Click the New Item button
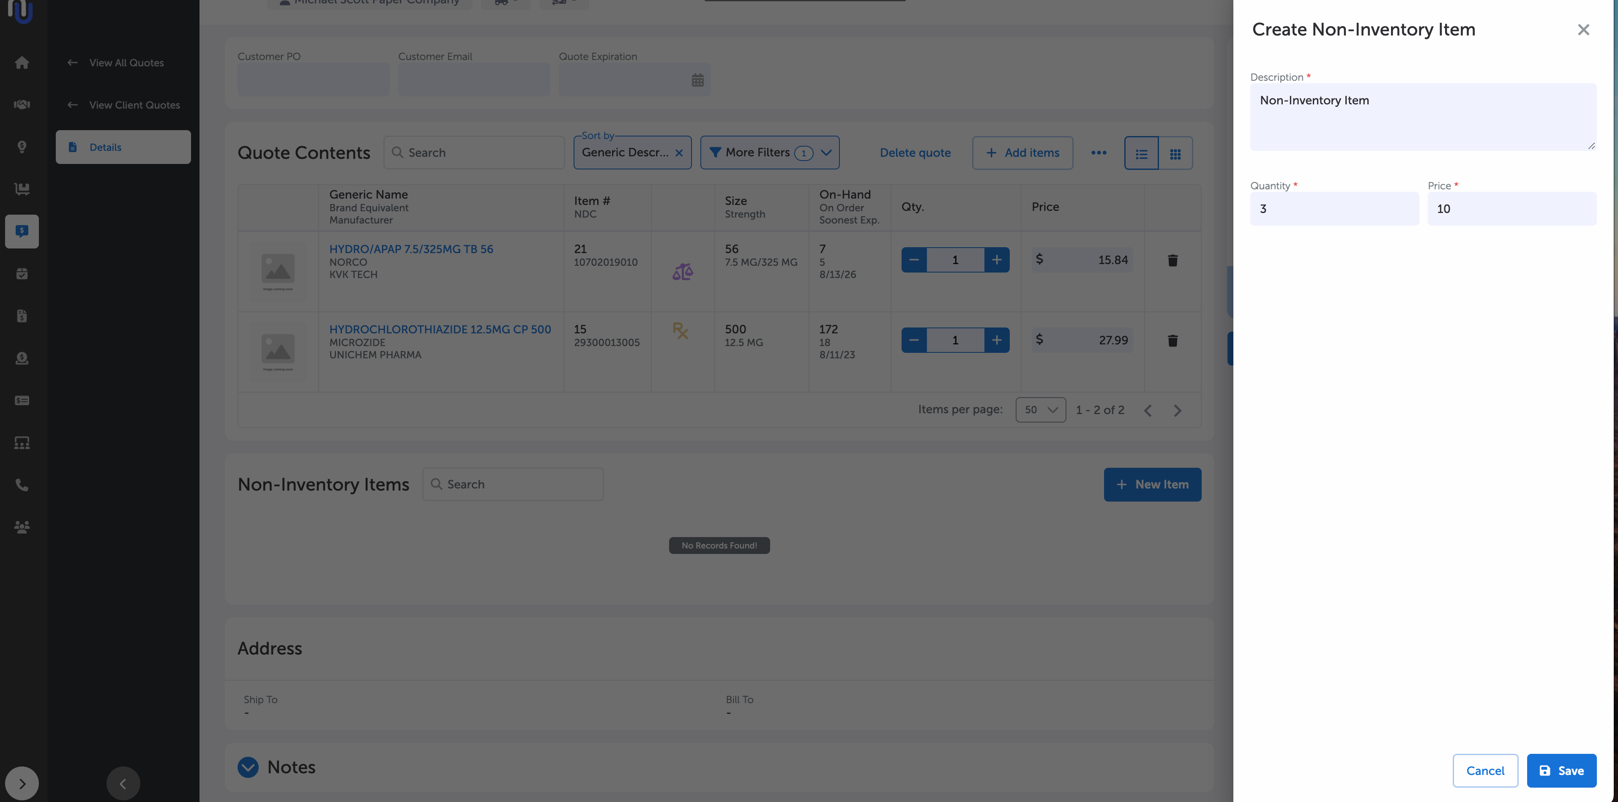This screenshot has width=1618, height=802. [1153, 484]
